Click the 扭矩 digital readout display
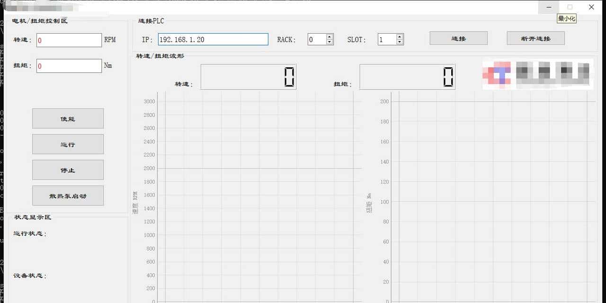This screenshot has height=303, width=606. [407, 77]
